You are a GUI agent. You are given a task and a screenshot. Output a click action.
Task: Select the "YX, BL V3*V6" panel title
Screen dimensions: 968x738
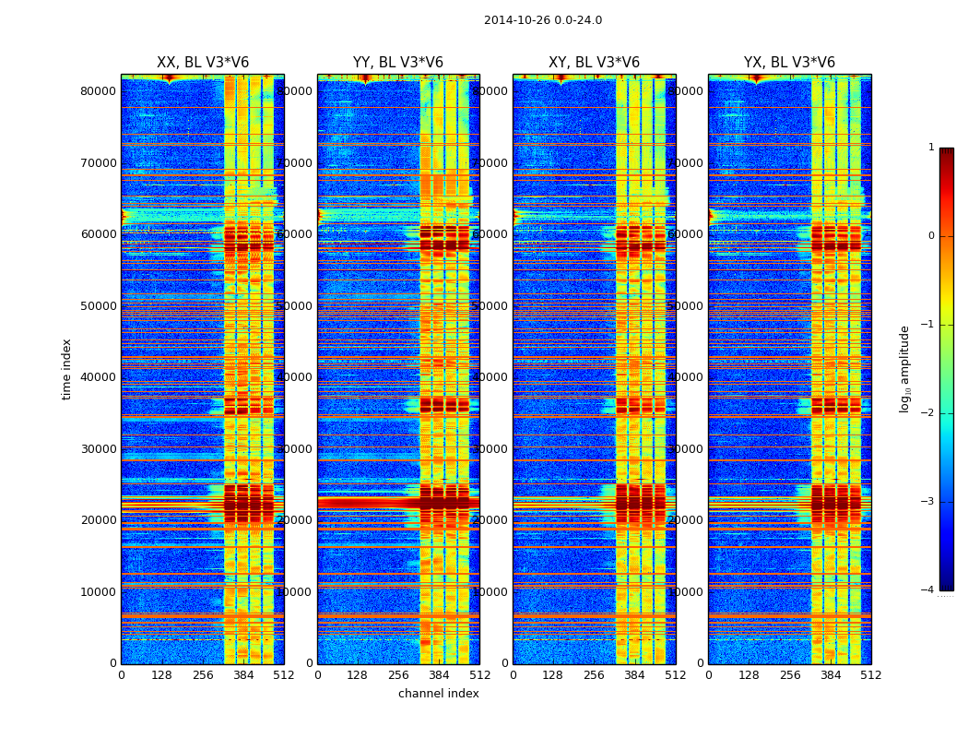[789, 63]
